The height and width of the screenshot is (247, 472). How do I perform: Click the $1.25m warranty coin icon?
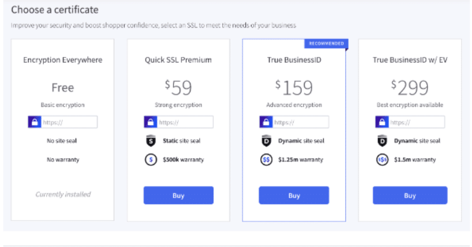(x=266, y=159)
